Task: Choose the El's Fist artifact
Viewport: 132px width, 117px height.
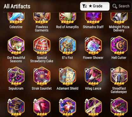Action: pos(68,45)
